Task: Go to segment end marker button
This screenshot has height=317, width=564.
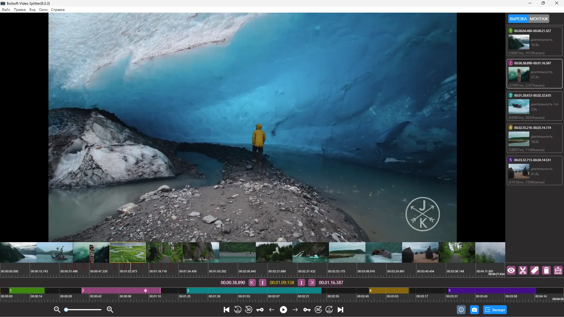Action: 312,283
